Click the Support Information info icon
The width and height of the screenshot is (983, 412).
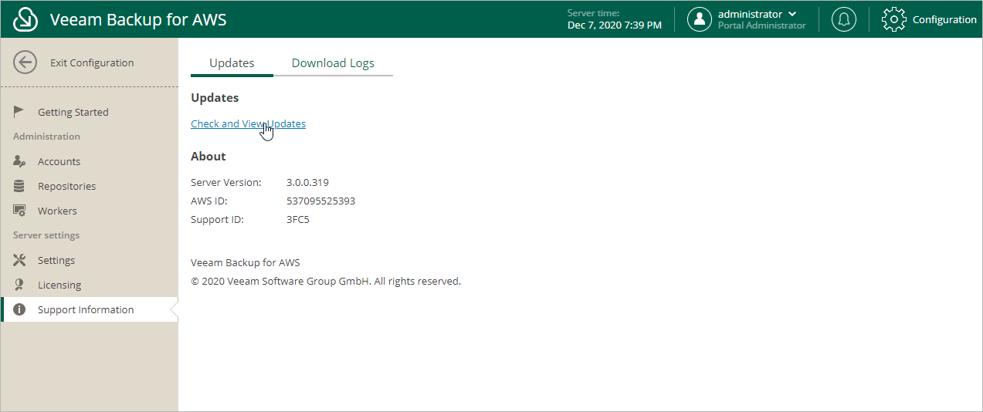[19, 309]
